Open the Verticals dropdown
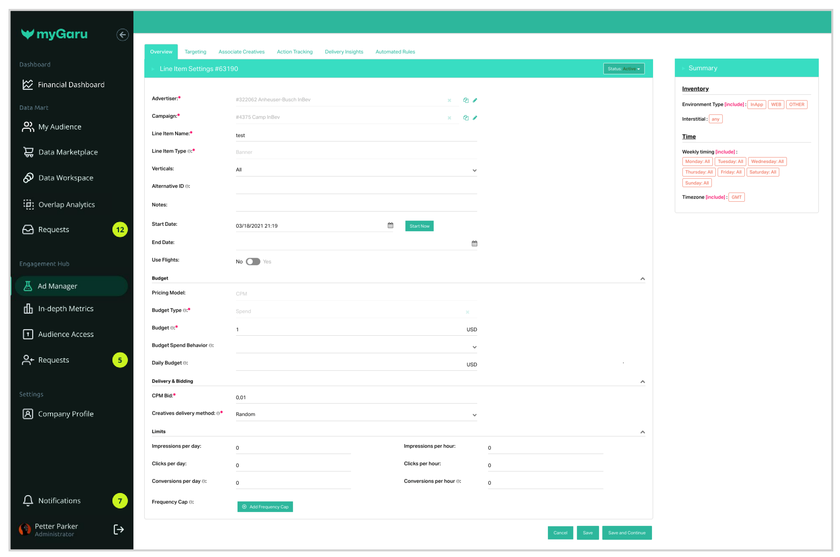The width and height of the screenshot is (840, 557). [x=356, y=170]
